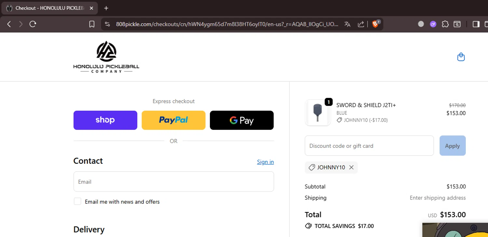
Task: Click the quantity badge on paddle thumbnail
Action: pos(329,102)
